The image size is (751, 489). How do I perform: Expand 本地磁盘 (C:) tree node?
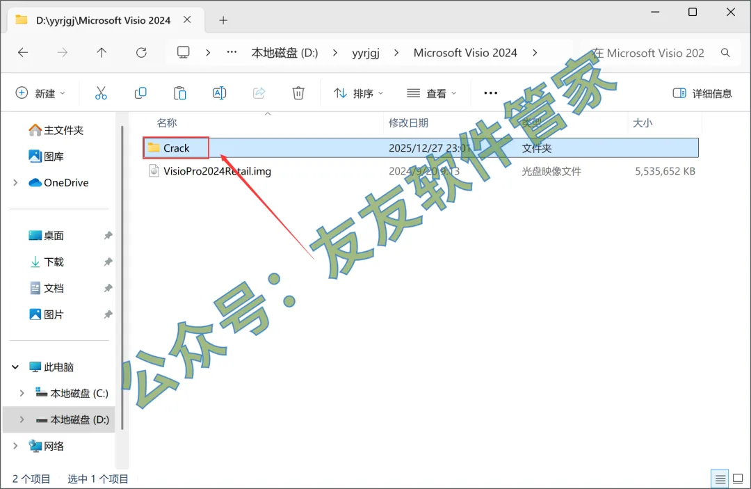coord(22,393)
